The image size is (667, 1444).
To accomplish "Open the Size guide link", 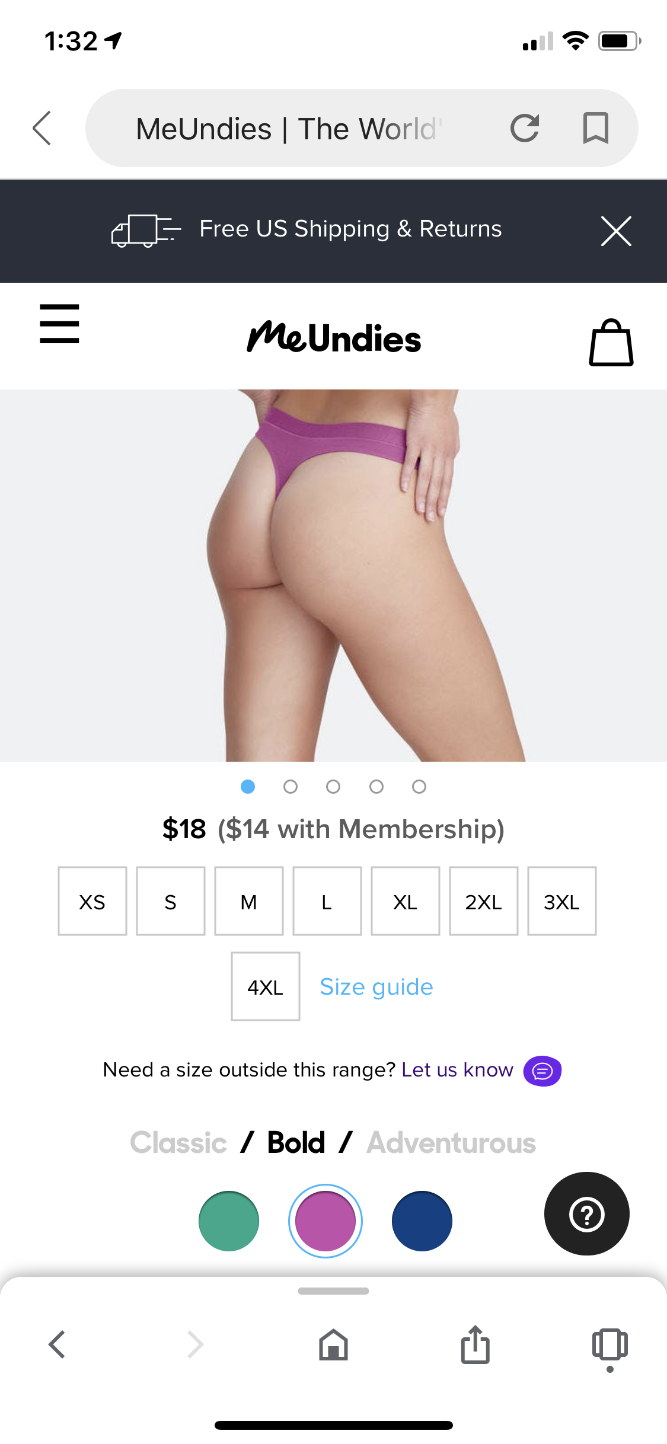I will pyautogui.click(x=376, y=987).
